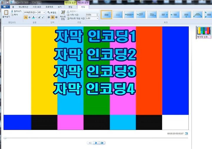Select the fly-in tilted lines text effect
Viewport: 212px width, 149px height.
click(x=140, y=15)
